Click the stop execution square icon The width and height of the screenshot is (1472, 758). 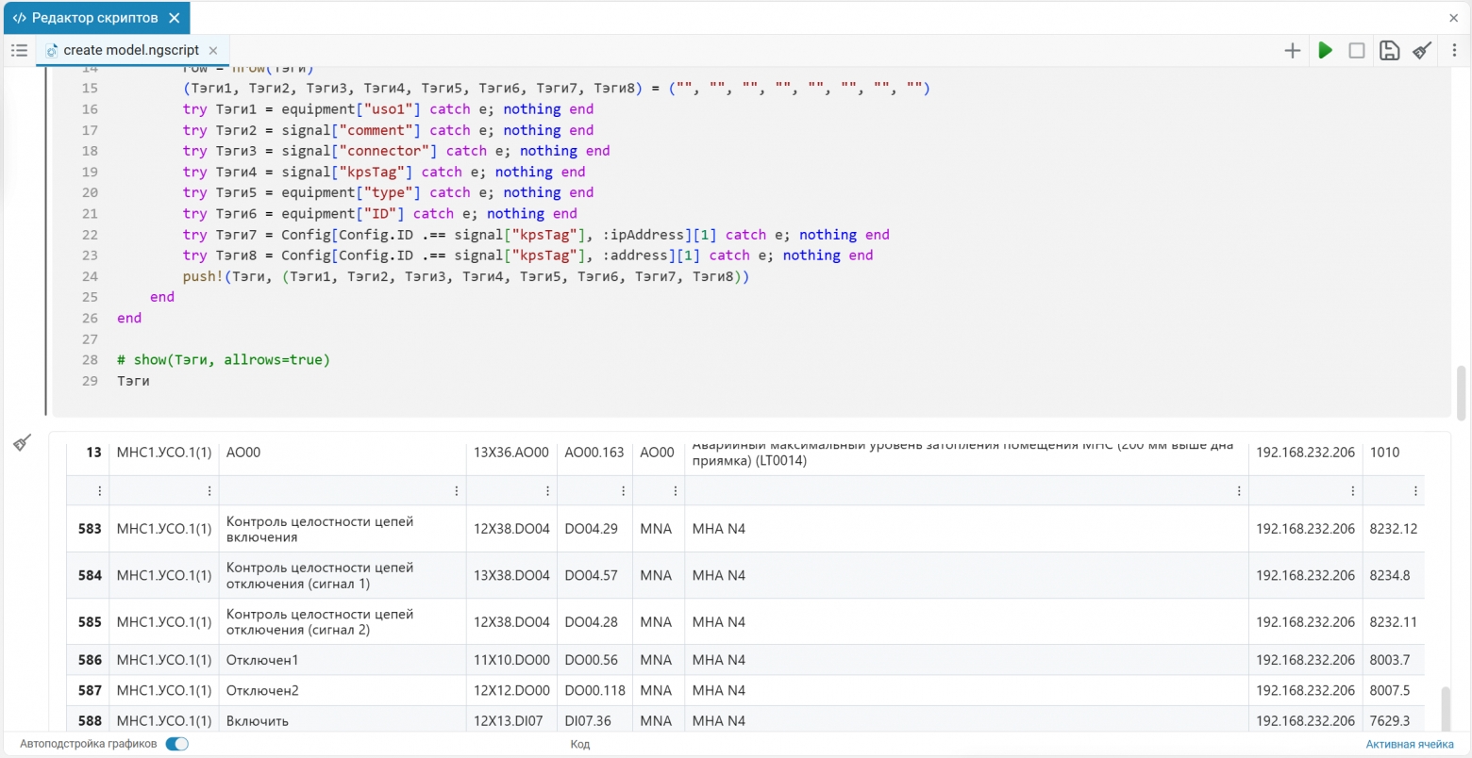(x=1357, y=51)
